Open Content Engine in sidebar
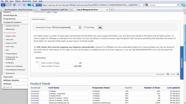Viewport: 186px width, 104px height. coord(11,53)
